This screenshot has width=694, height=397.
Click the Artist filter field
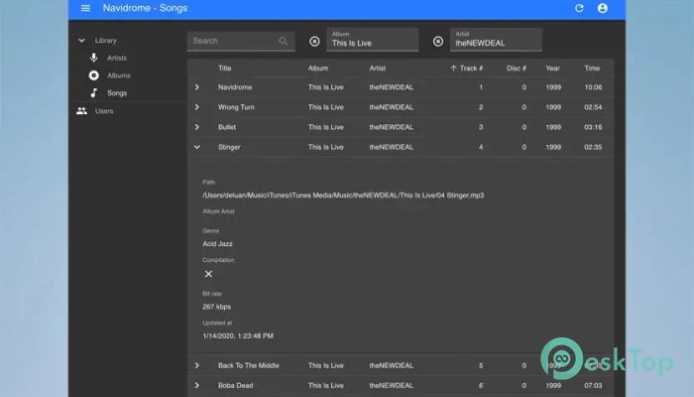(496, 40)
